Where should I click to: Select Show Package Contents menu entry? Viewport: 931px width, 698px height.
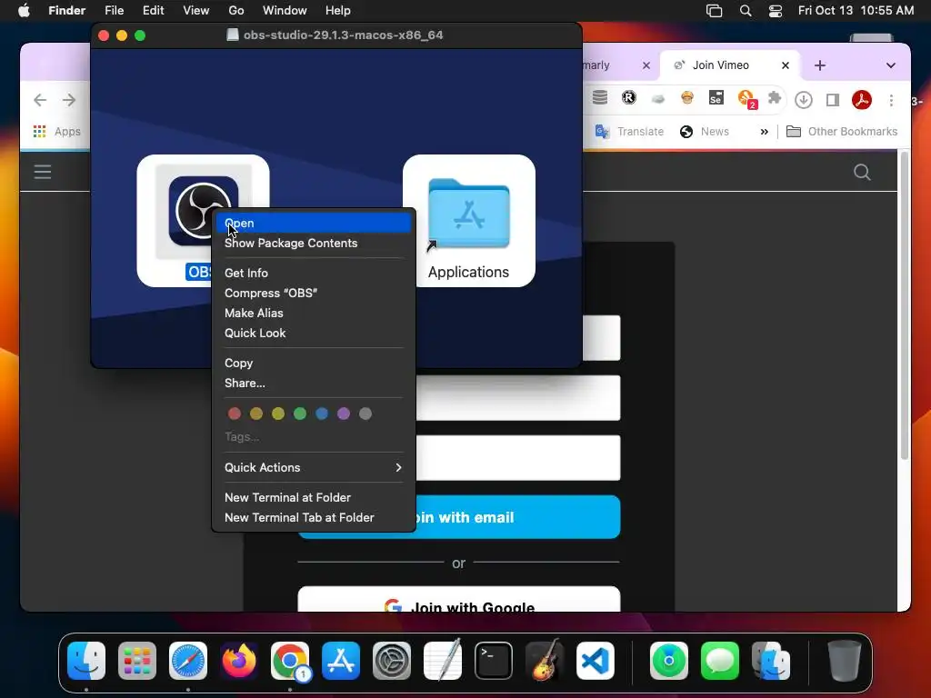(x=314, y=244)
